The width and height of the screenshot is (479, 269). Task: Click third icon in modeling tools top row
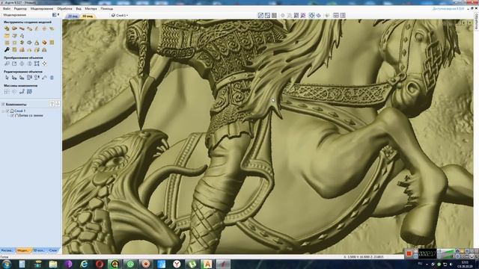pyautogui.click(x=22, y=28)
